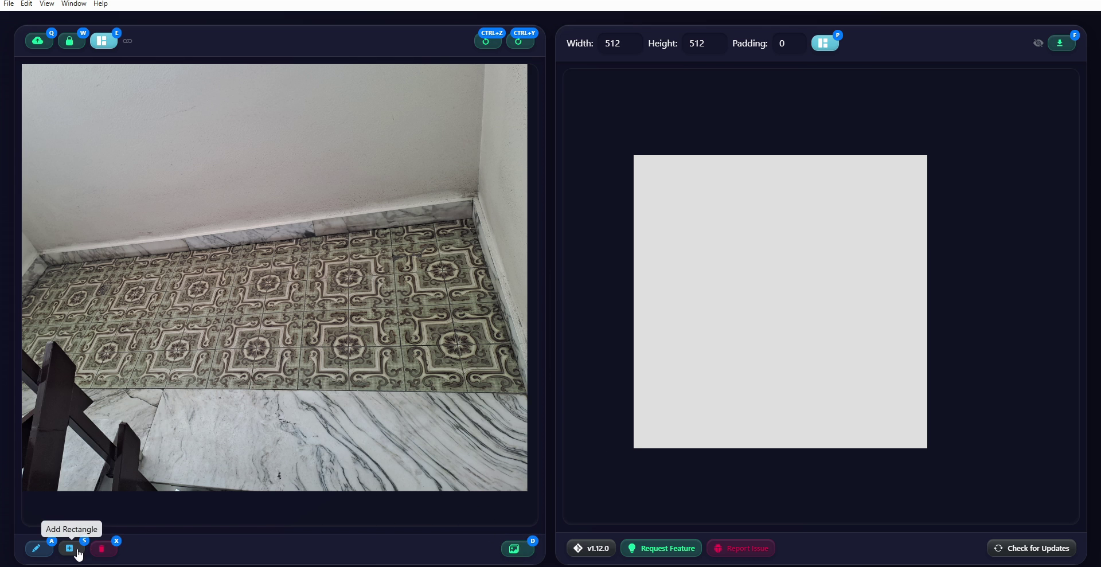This screenshot has width=1101, height=567.
Task: Click the download export button
Action: 1061,43
